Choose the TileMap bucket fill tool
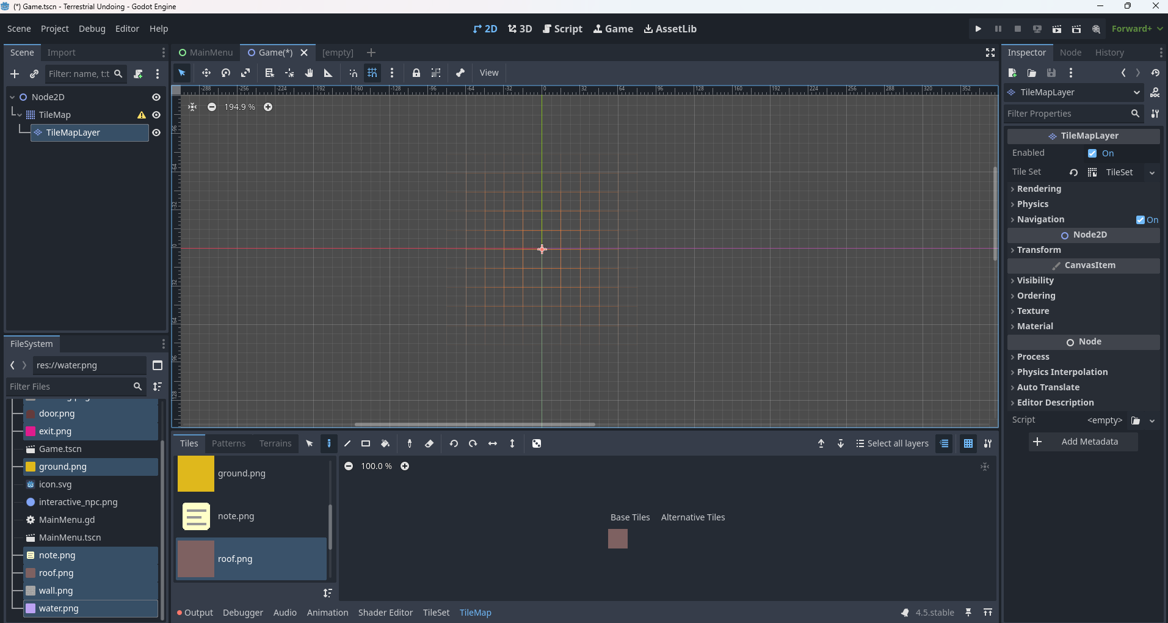Viewport: 1168px width, 623px height. tap(385, 443)
